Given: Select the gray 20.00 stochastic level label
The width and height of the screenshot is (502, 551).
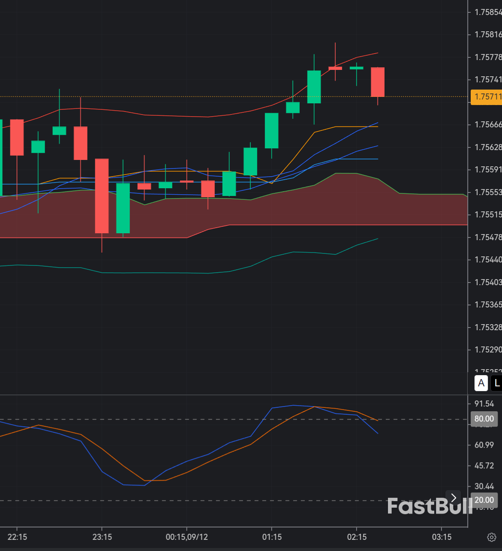Looking at the screenshot, I should point(484,500).
